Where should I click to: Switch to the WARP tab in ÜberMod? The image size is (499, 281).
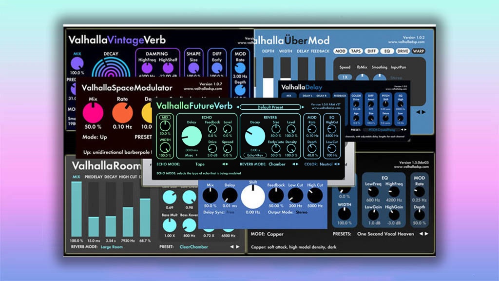click(418, 51)
